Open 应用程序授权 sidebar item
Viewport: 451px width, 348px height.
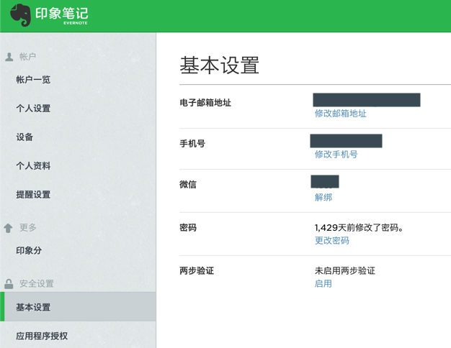[x=42, y=336]
